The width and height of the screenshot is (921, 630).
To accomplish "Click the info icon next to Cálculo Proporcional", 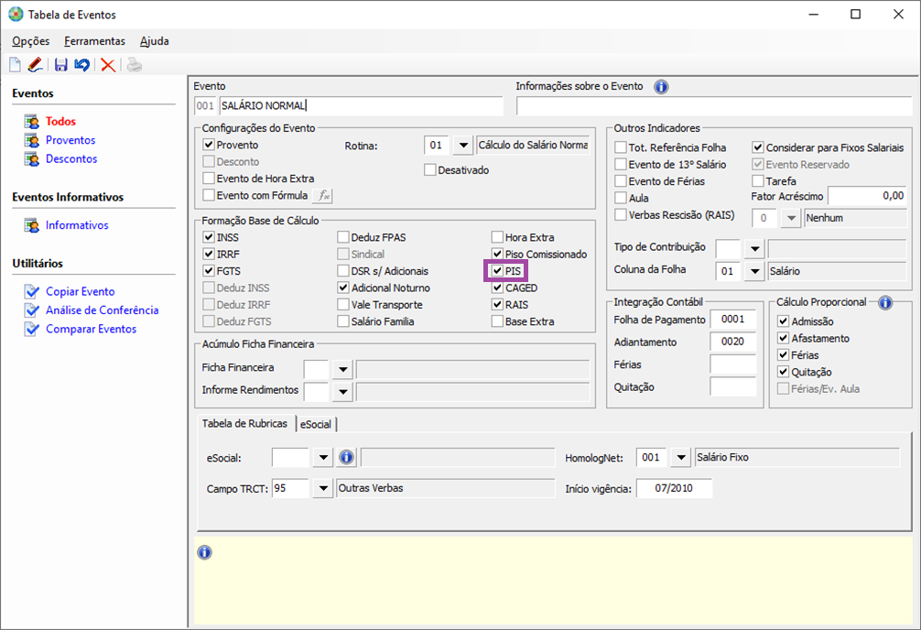I will (x=885, y=303).
